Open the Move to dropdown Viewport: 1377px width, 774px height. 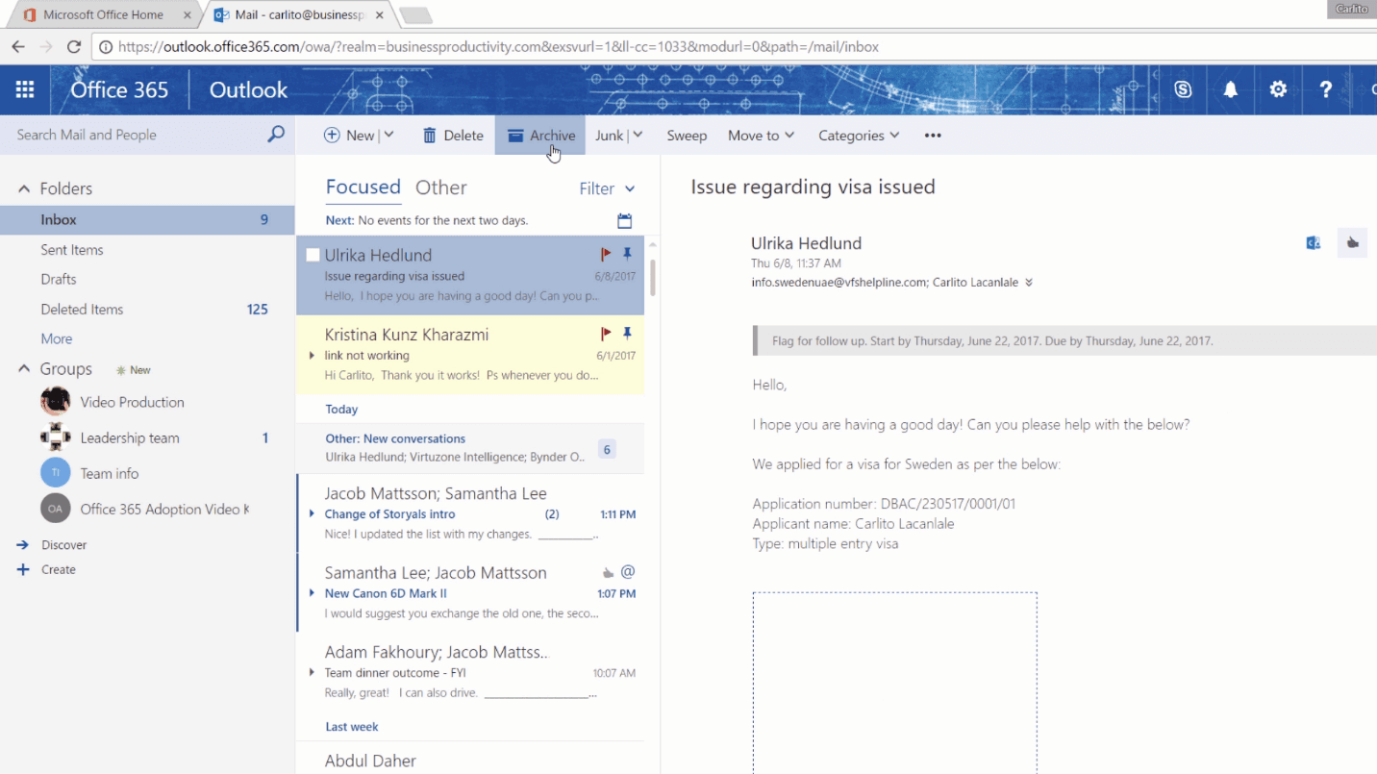point(760,136)
